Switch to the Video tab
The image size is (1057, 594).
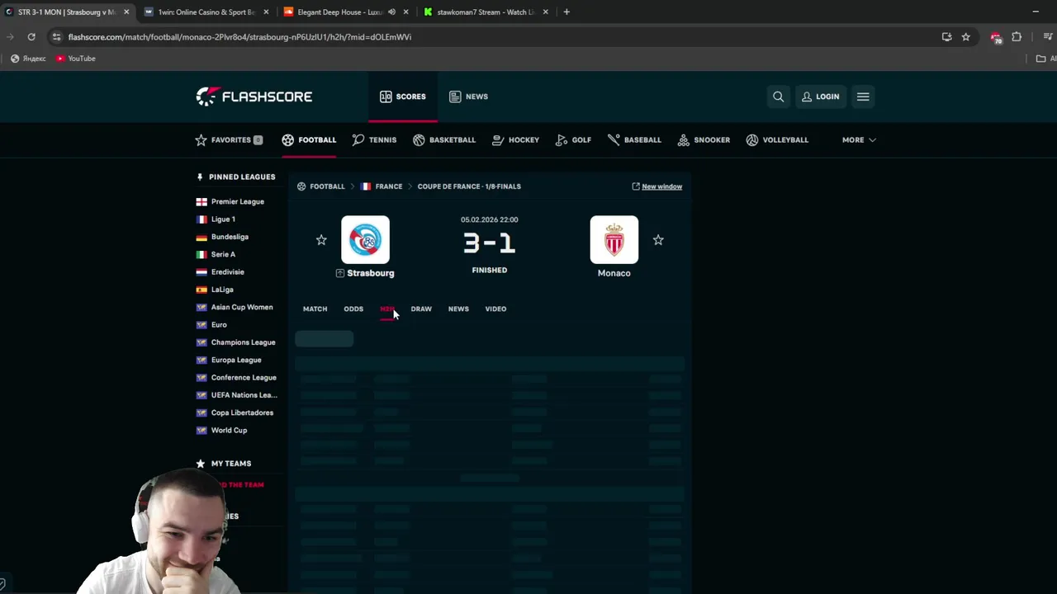(x=495, y=309)
